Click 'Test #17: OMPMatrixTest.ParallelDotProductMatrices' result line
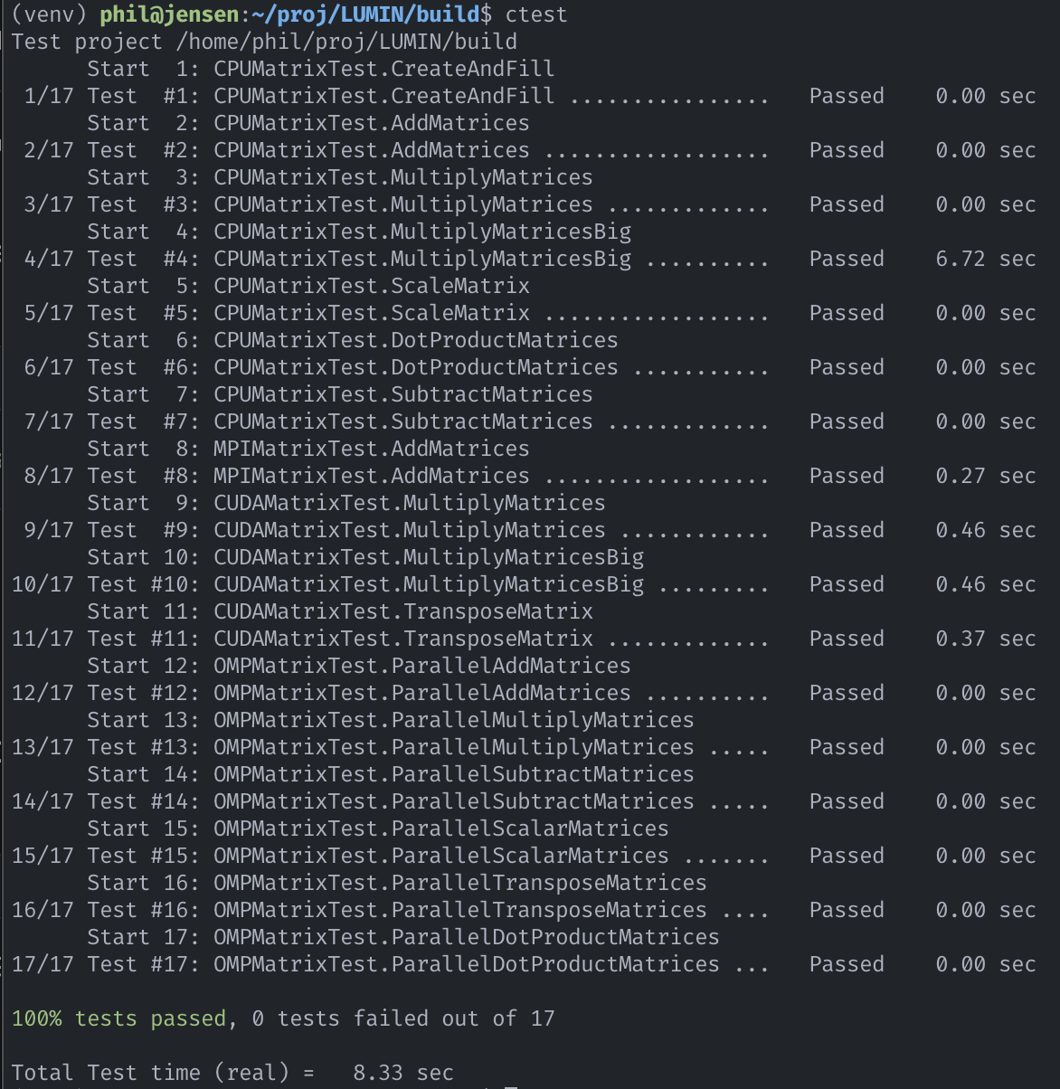Viewport: 1060px width, 1089px height. 524,964
